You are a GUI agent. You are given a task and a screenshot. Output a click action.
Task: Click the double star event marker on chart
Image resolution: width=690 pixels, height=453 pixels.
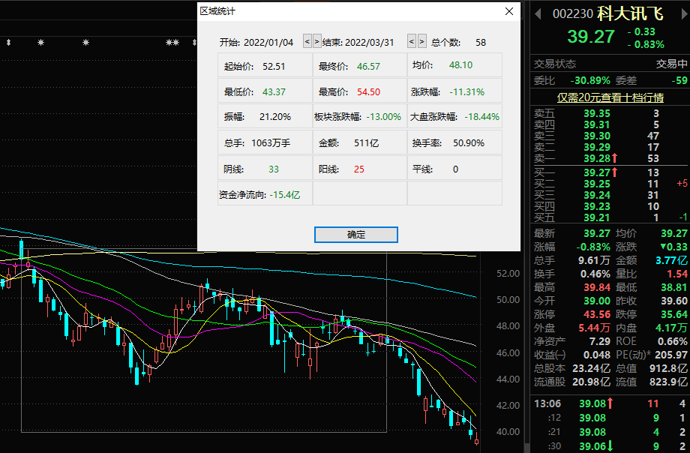tap(172, 43)
